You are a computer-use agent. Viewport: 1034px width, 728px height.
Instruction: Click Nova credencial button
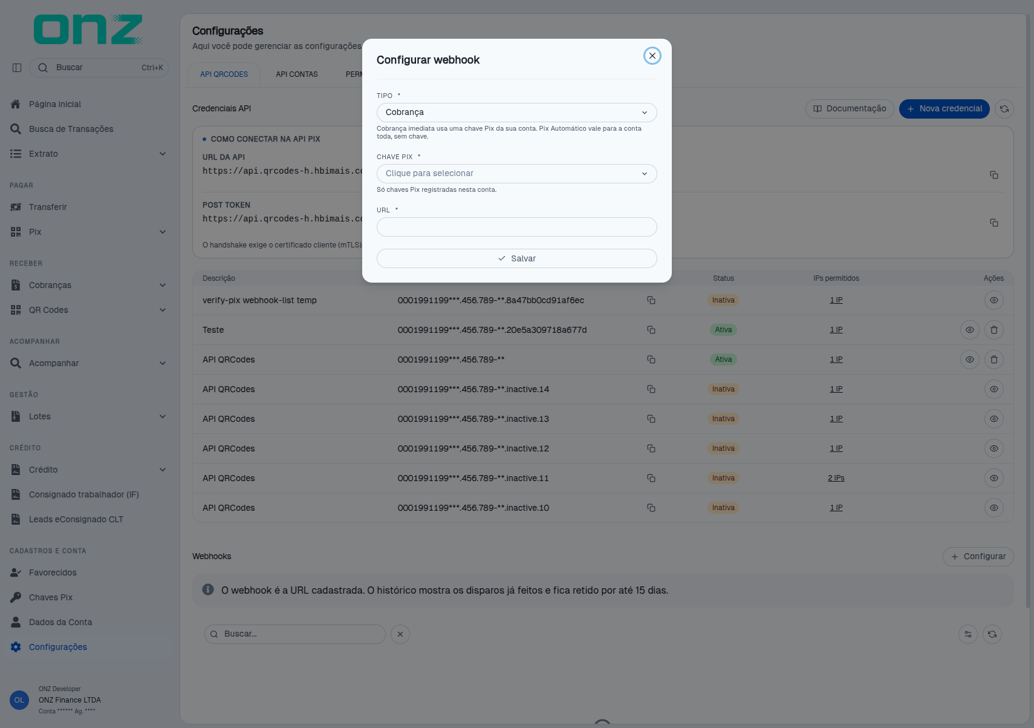tap(945, 109)
